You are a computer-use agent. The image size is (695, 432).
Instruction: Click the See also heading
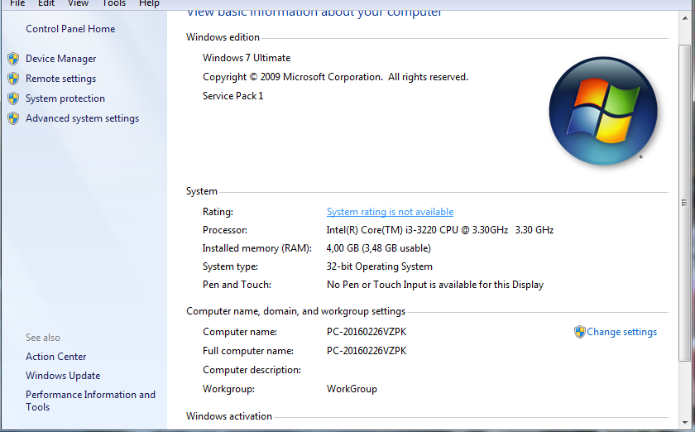42,338
